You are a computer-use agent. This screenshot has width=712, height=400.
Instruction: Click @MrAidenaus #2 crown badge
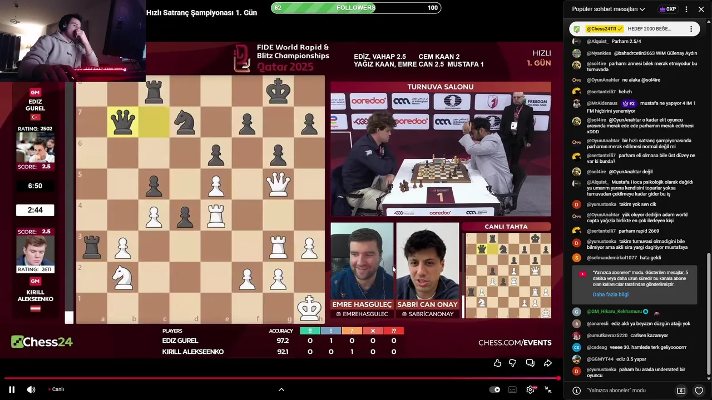(629, 103)
